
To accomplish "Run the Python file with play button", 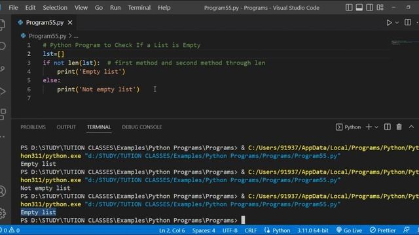I will 389,23.
